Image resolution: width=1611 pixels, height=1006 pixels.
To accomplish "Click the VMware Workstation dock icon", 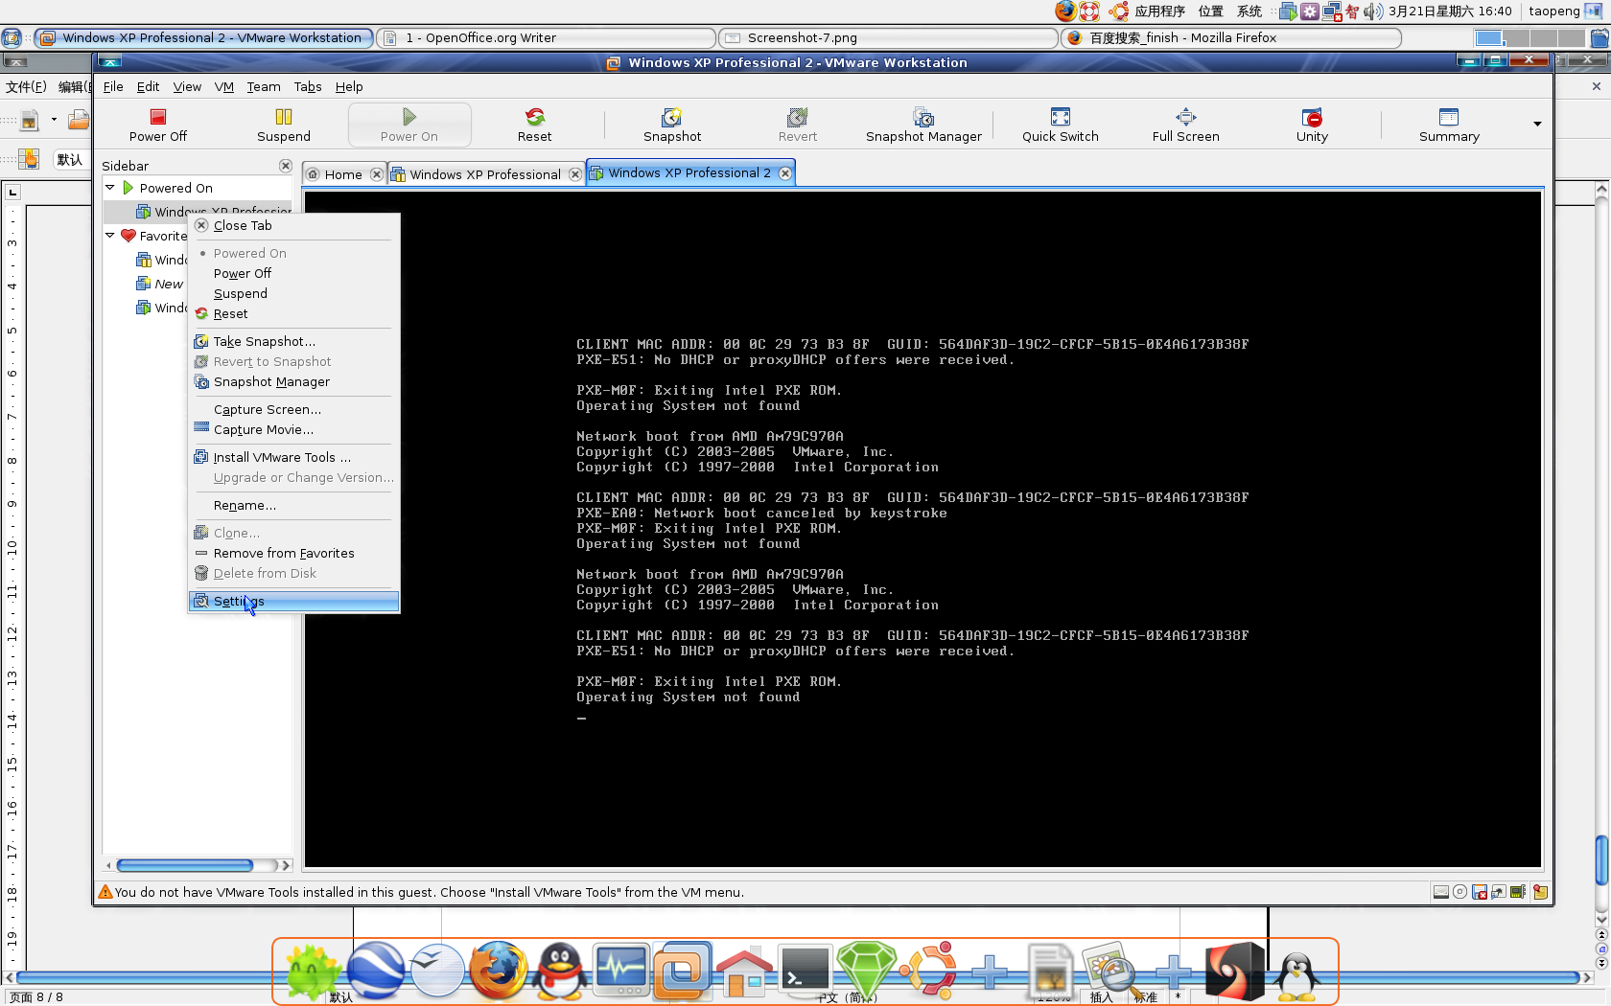I will [x=683, y=972].
